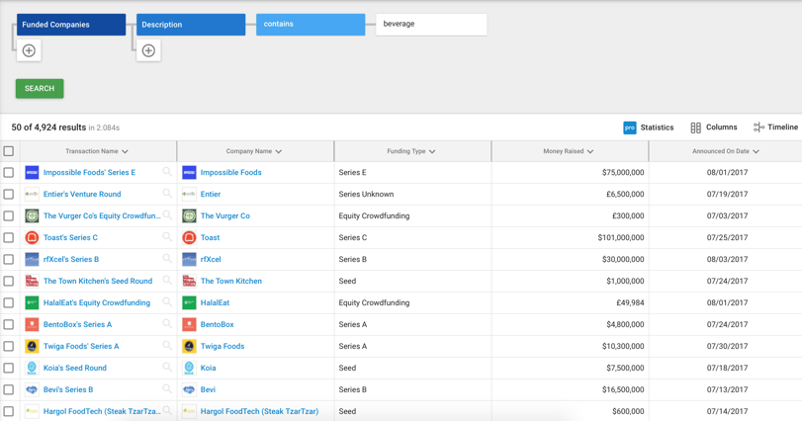
Task: Check The Town Kitchen's Seed Round row
Action: (x=9, y=281)
